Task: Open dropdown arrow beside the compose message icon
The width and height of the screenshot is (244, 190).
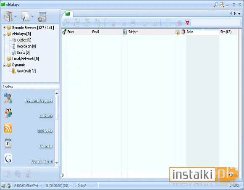Action: (32, 16)
